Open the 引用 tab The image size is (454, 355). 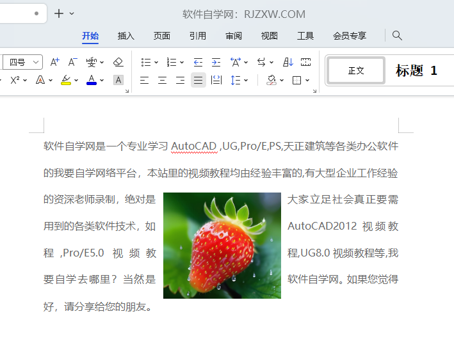(198, 36)
